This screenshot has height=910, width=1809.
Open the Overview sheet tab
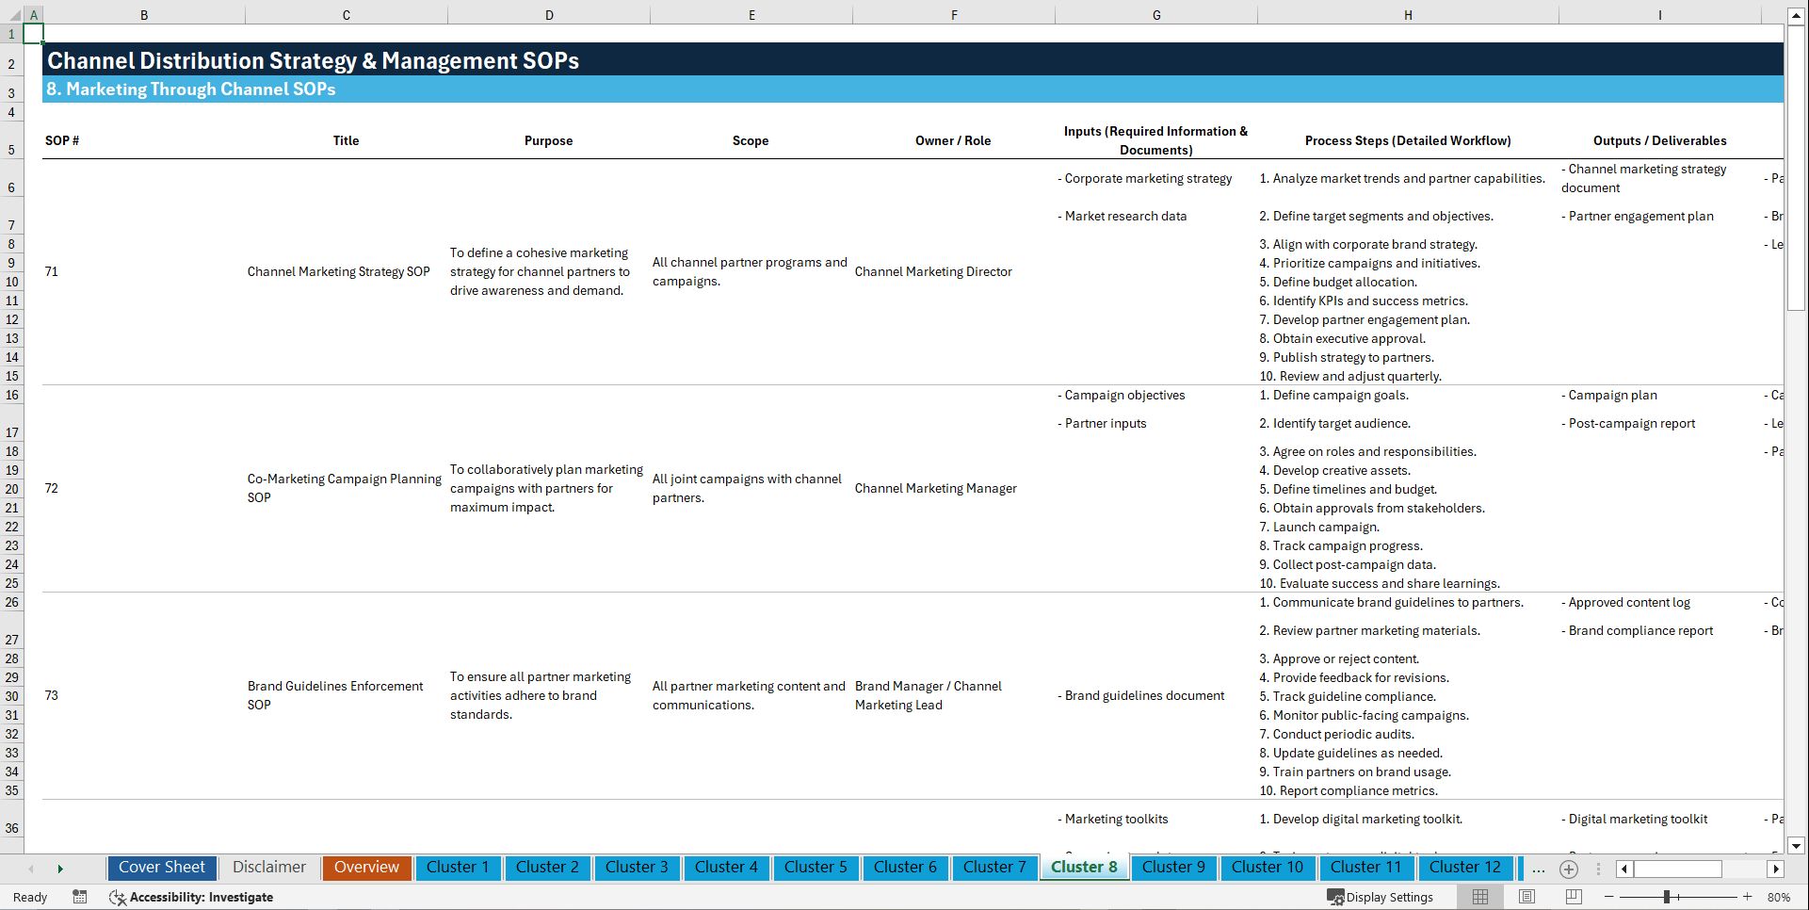(x=366, y=868)
